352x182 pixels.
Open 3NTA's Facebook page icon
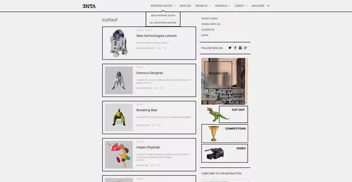(x=235, y=48)
